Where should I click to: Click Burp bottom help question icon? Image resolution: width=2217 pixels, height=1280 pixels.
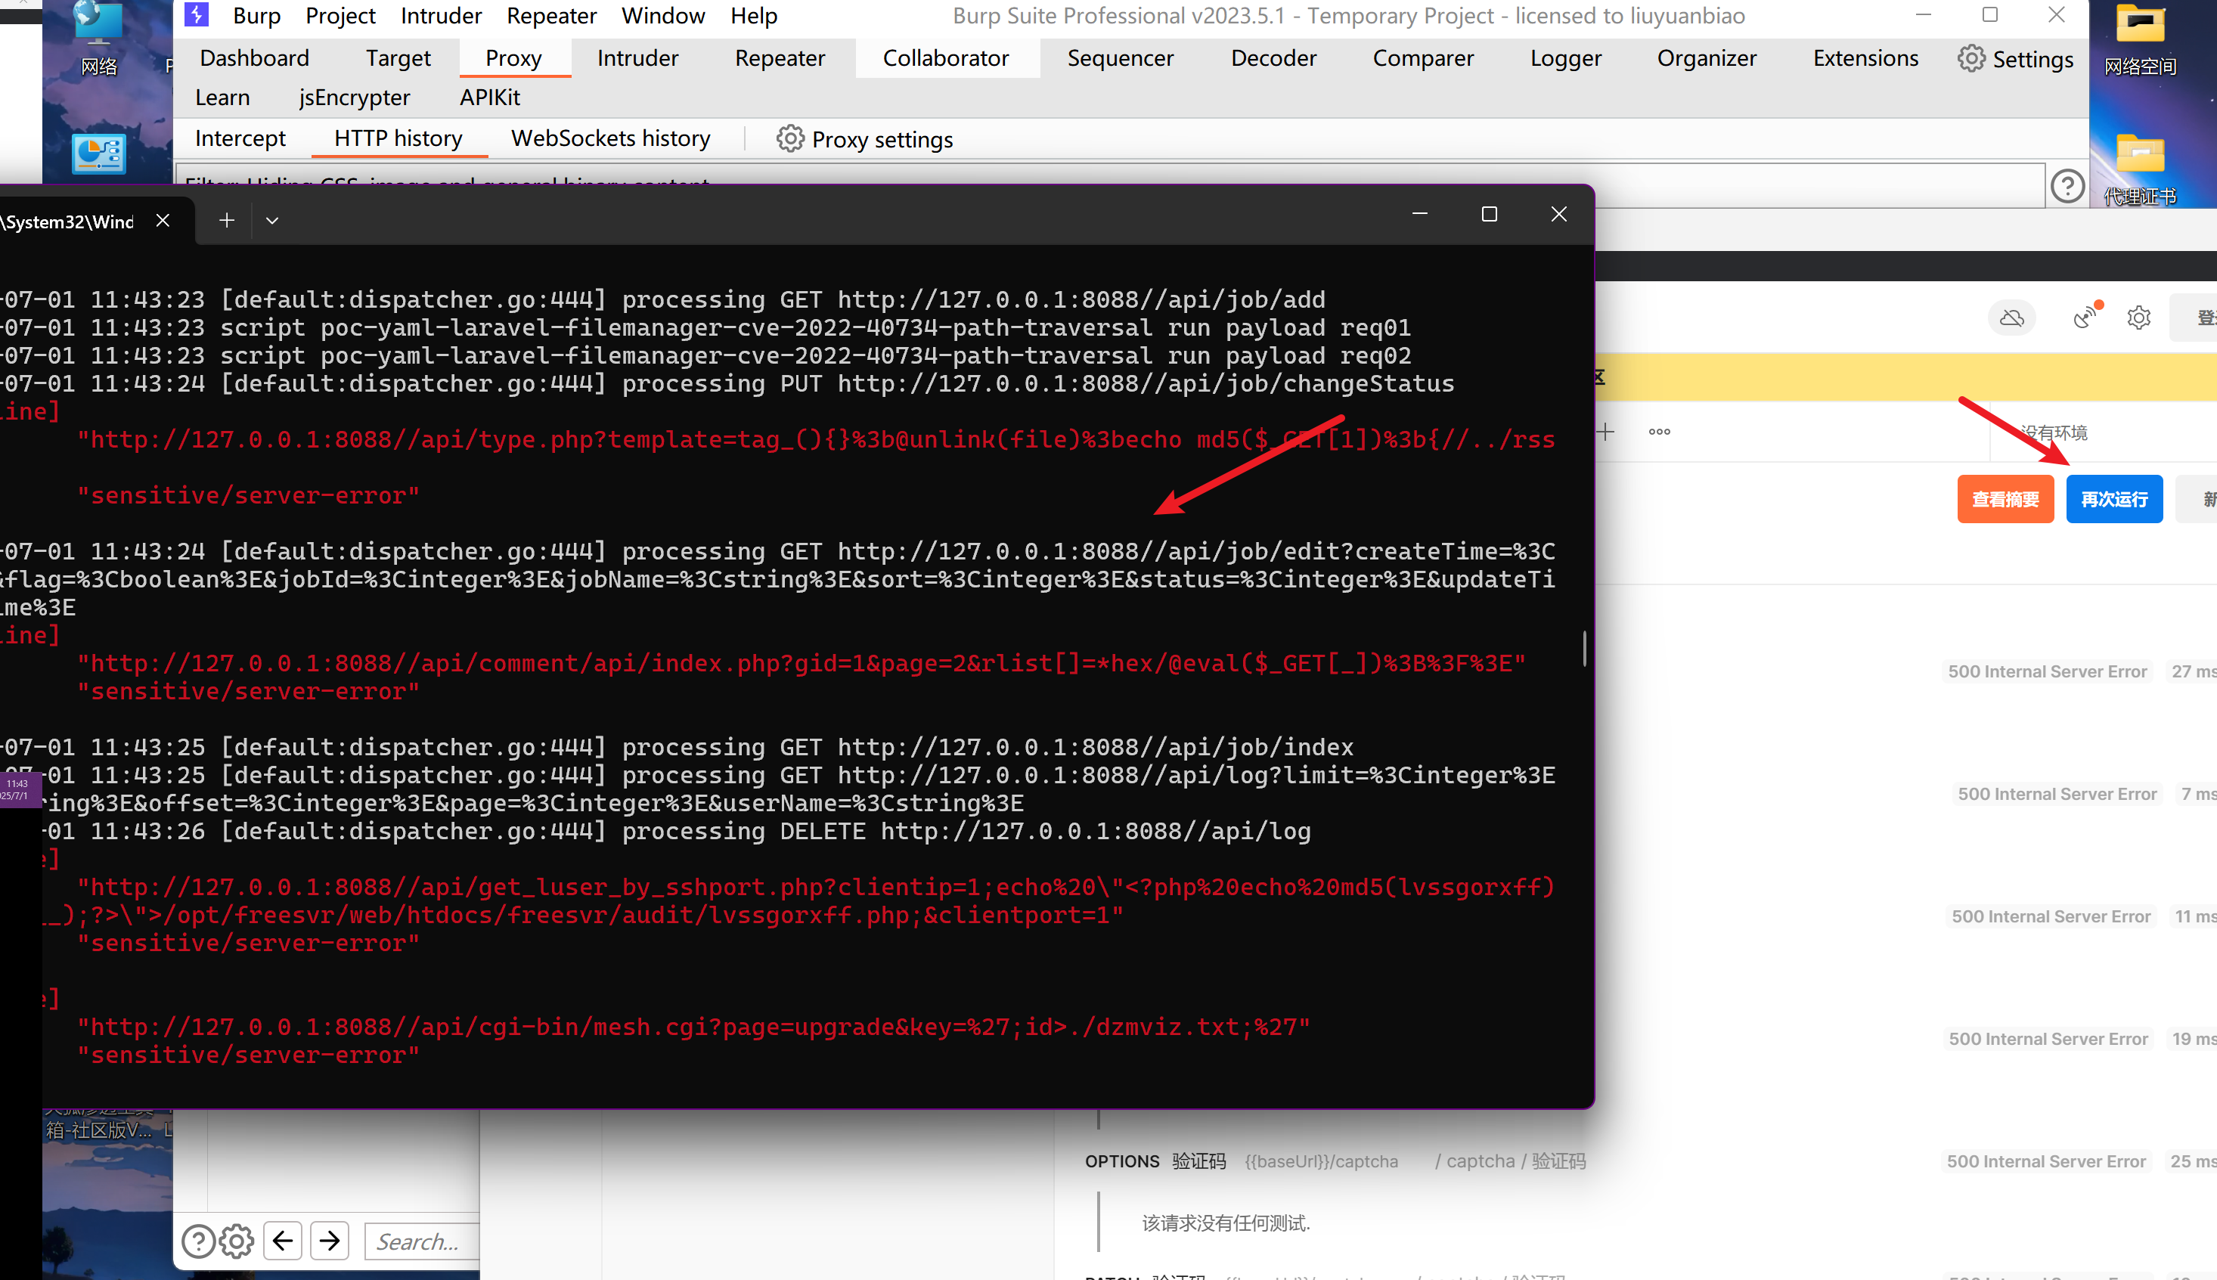[x=198, y=1241]
